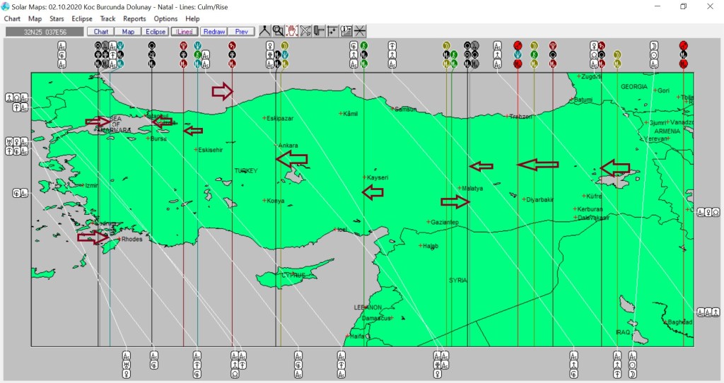Open the Stars menu
Viewport: 724px width, 383px height.
pyautogui.click(x=57, y=18)
